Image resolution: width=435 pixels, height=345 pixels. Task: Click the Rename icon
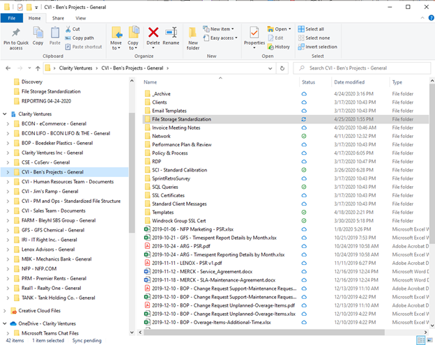(x=171, y=33)
